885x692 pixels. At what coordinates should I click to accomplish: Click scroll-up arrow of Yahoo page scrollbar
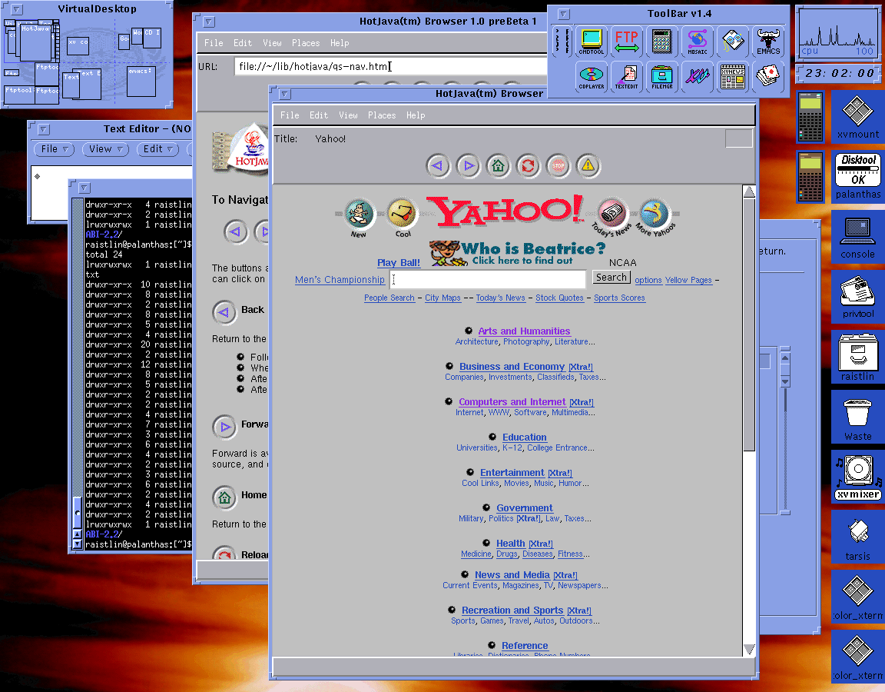[749, 192]
